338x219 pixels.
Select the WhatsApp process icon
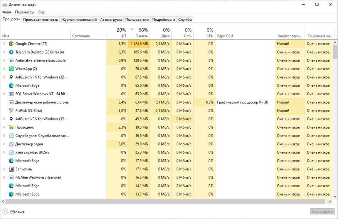click(x=11, y=69)
